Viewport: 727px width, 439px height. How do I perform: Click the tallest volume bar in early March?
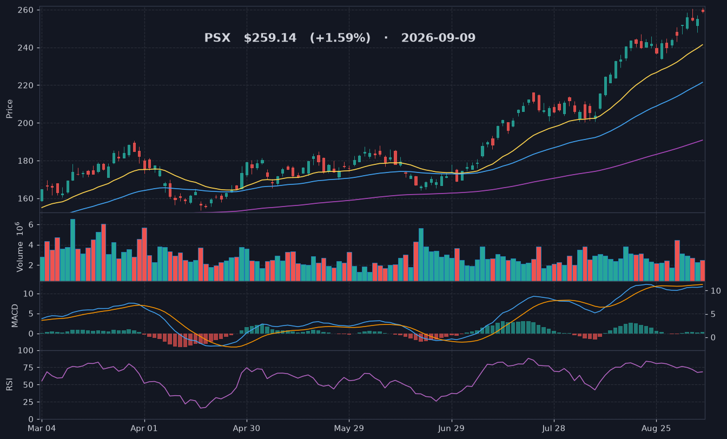click(x=72, y=250)
